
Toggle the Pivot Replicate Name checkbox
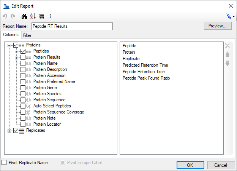click(x=4, y=163)
